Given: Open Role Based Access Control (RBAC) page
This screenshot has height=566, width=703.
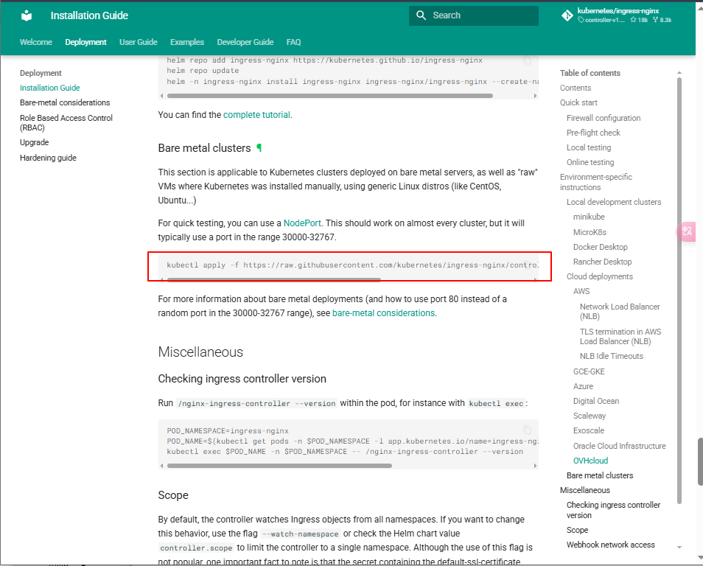Looking at the screenshot, I should click(66, 122).
